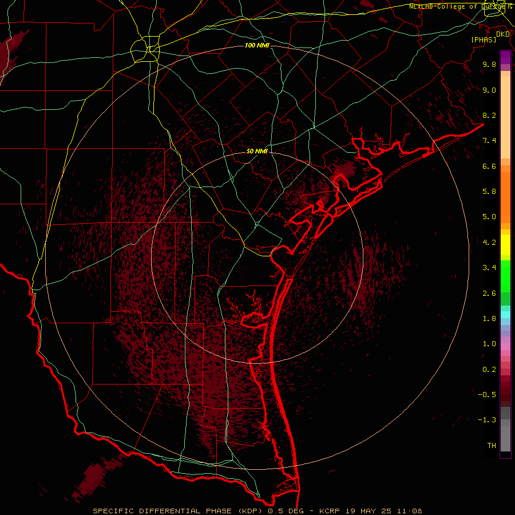515x515 pixels.
Task: Select the 1.8 legend value
Action: tap(489, 319)
